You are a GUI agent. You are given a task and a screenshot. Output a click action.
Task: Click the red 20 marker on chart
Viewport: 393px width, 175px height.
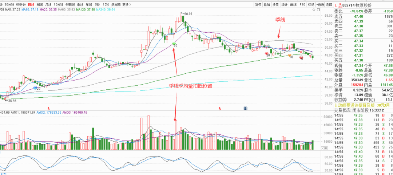tap(267, 54)
